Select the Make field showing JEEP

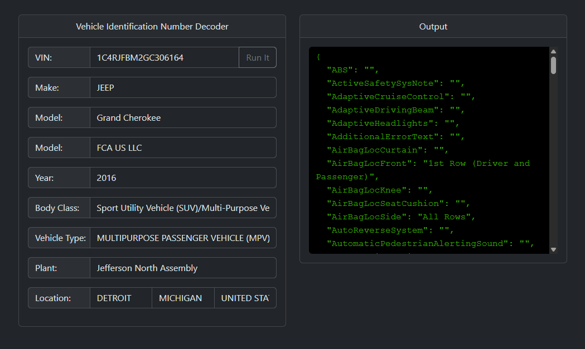(183, 87)
